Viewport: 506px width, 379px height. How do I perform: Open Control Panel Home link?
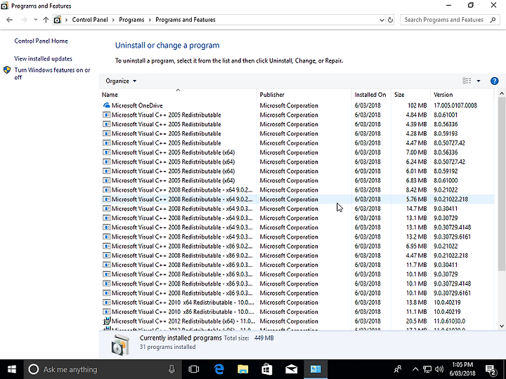[x=41, y=41]
